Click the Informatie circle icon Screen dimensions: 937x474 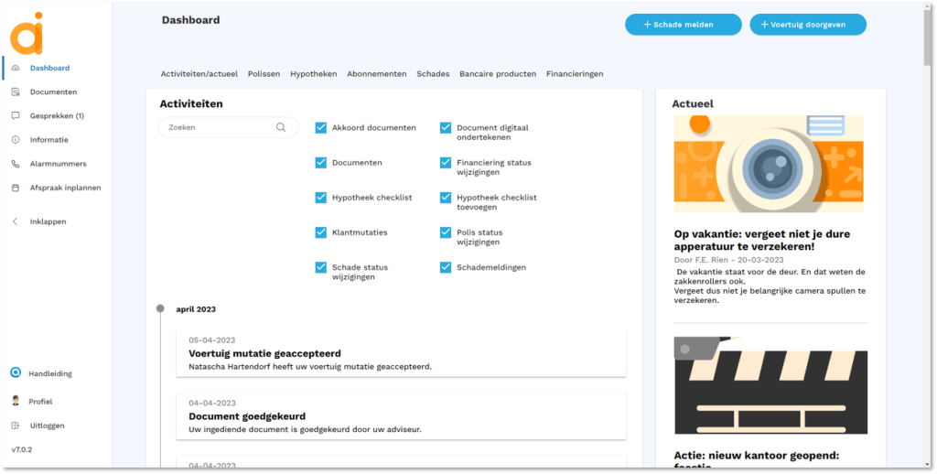click(x=16, y=140)
